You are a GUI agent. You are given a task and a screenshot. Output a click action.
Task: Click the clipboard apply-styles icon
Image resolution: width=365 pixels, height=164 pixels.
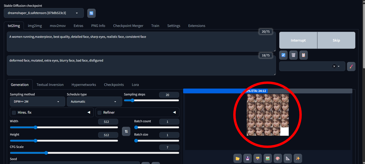(303, 55)
